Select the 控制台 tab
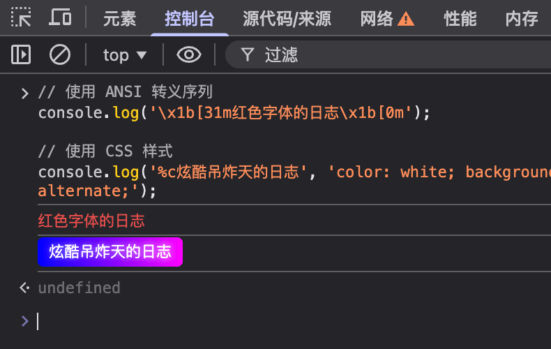Screen dimensions: 551x349 coord(189,18)
